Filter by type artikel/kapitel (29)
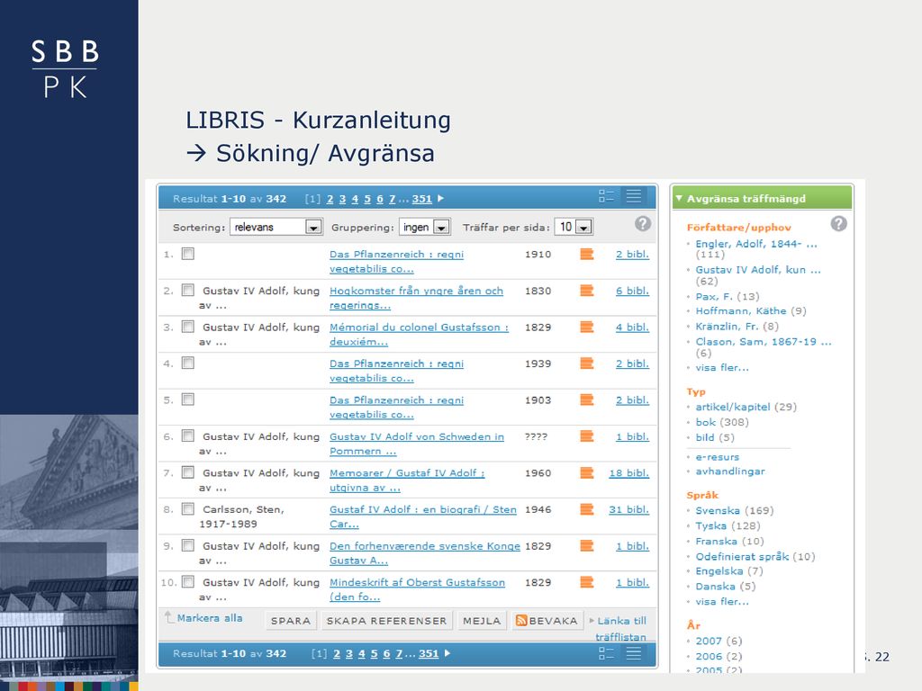922x691 pixels. (746, 407)
